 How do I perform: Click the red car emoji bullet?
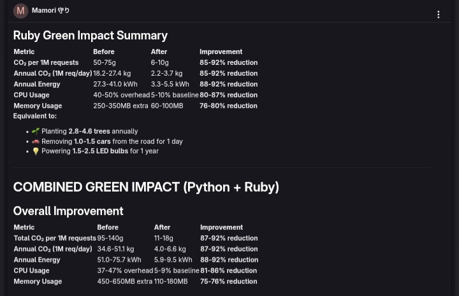(36, 141)
